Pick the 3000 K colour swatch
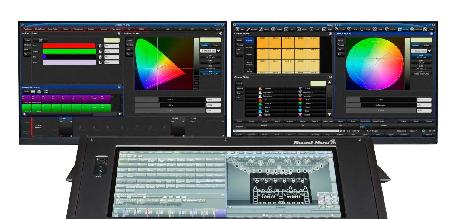 [x=301, y=42]
